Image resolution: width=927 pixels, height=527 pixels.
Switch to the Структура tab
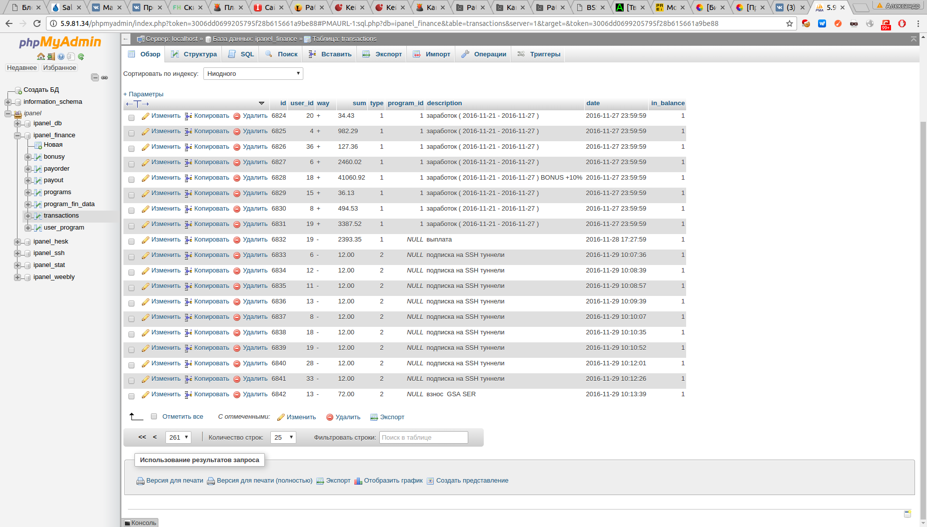tap(194, 54)
